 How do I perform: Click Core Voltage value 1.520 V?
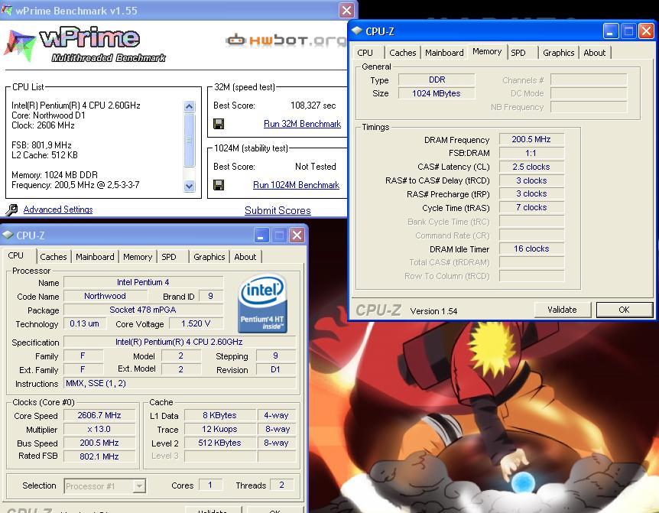pos(196,323)
